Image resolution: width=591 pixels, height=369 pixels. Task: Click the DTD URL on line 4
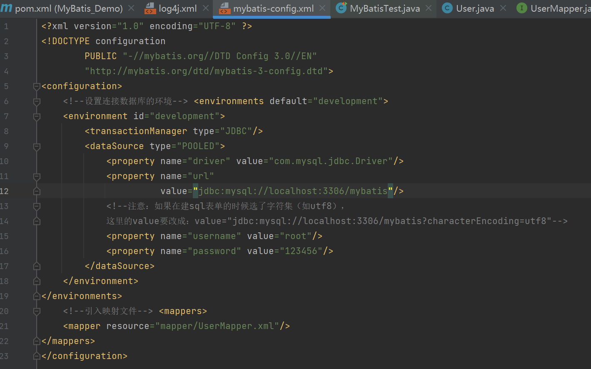tap(206, 71)
